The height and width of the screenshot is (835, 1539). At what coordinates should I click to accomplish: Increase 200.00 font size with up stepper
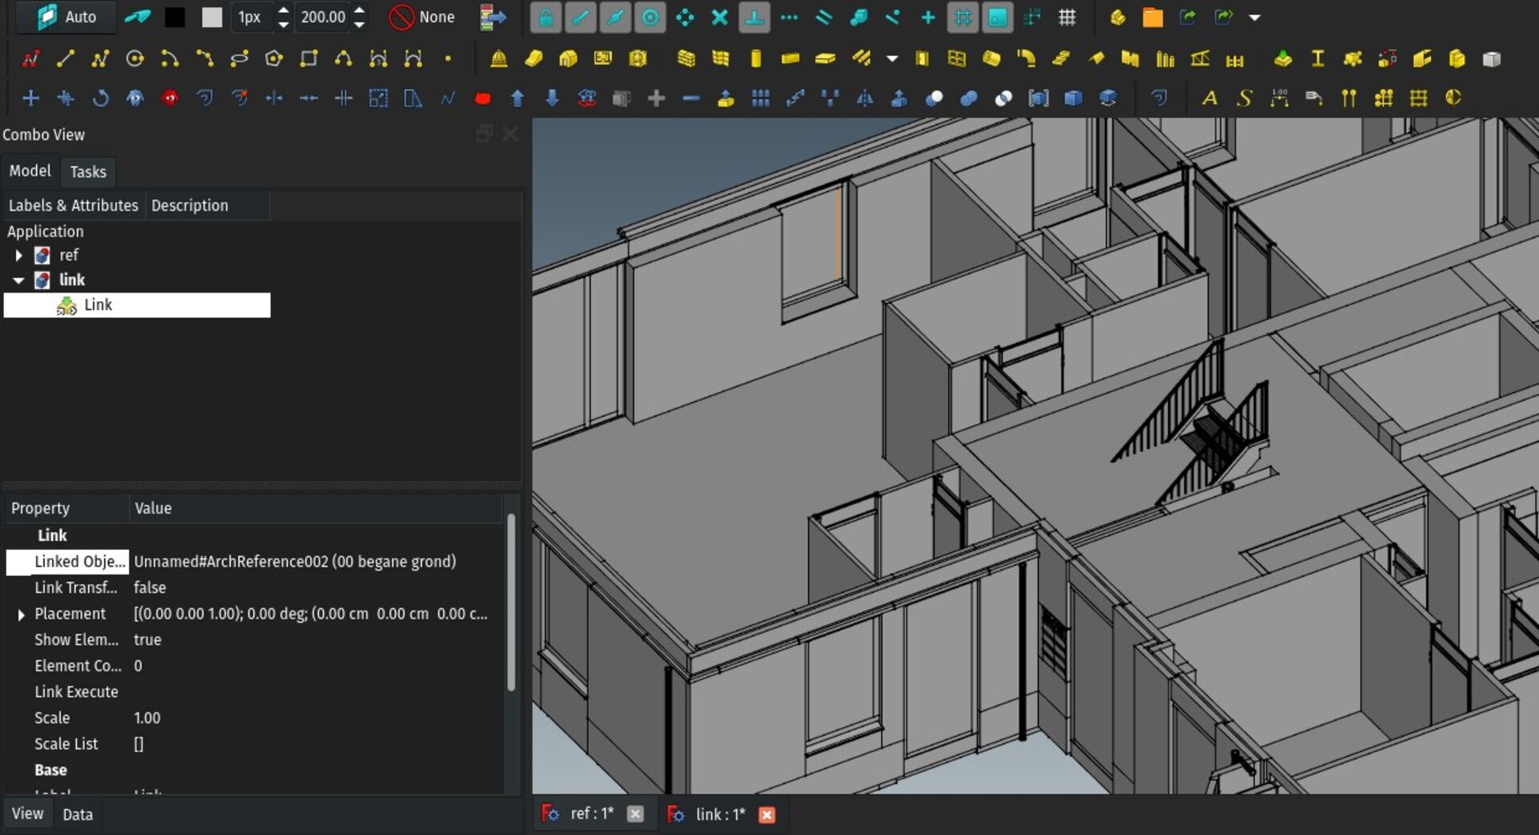pos(359,10)
